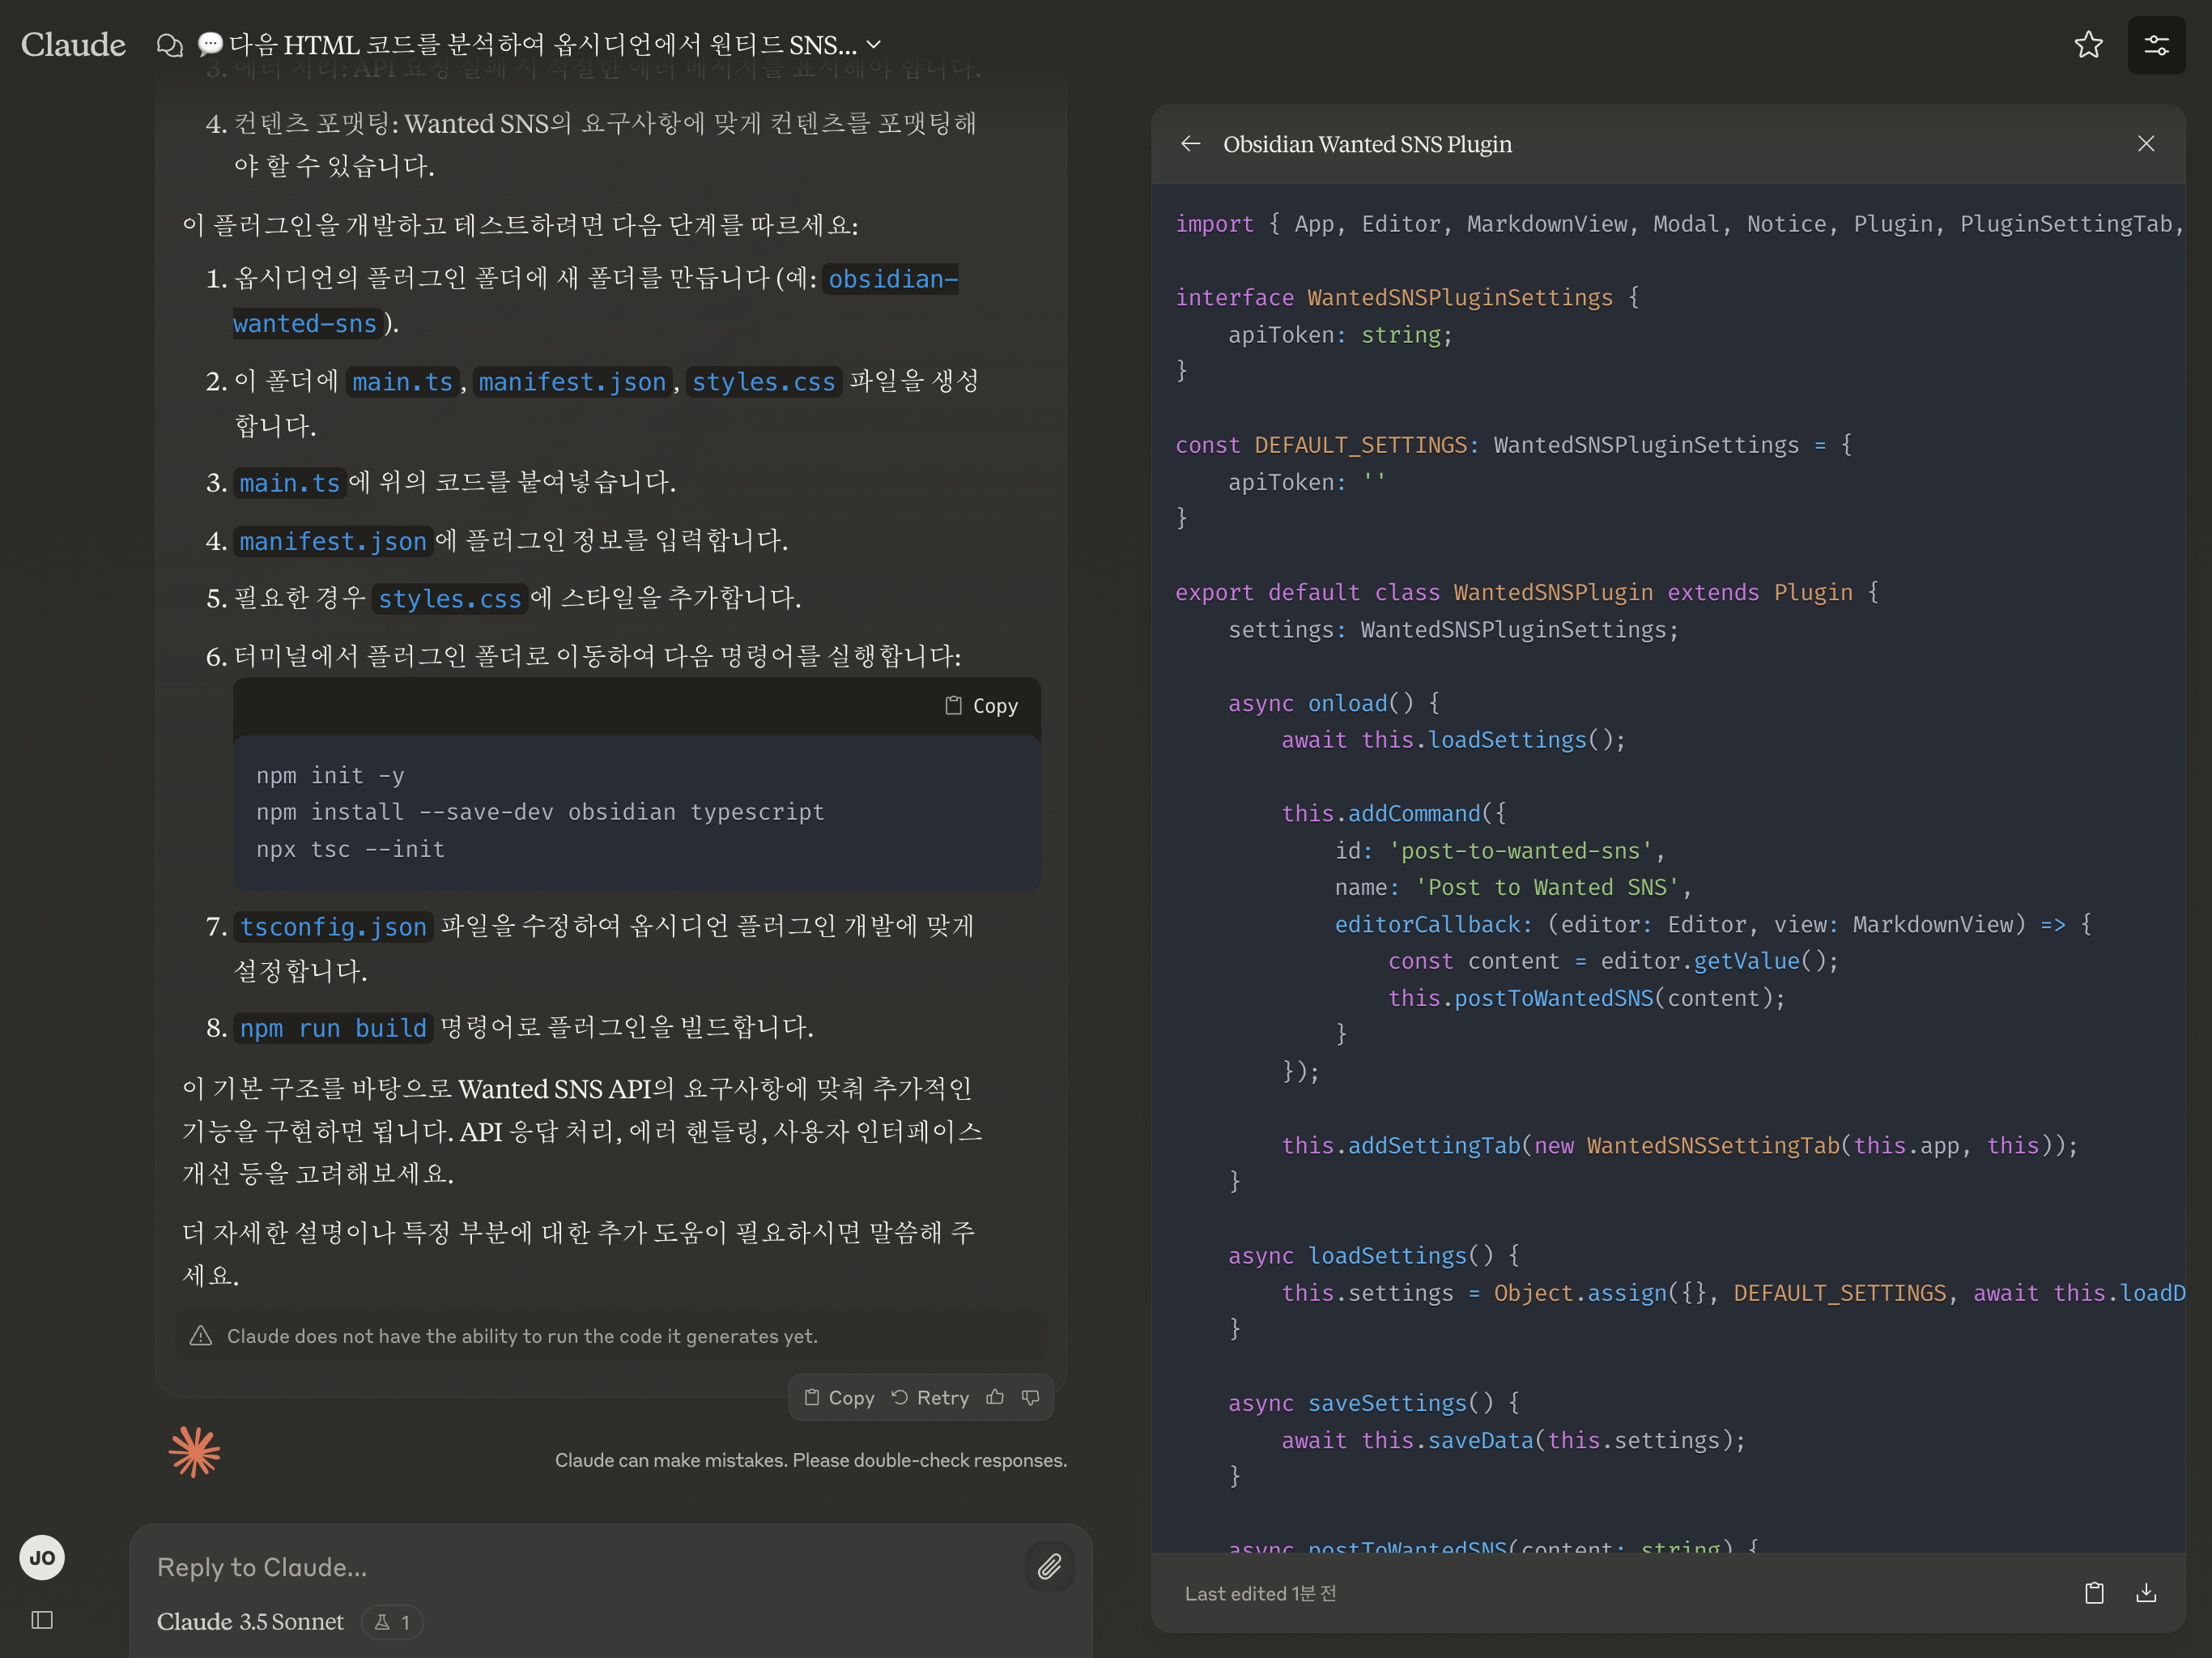Copy artifact code with clipboard icon

pos(2094,1593)
